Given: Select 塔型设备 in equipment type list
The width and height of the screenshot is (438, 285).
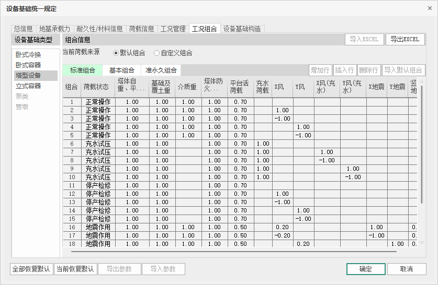Looking at the screenshot, I should (x=36, y=76).
